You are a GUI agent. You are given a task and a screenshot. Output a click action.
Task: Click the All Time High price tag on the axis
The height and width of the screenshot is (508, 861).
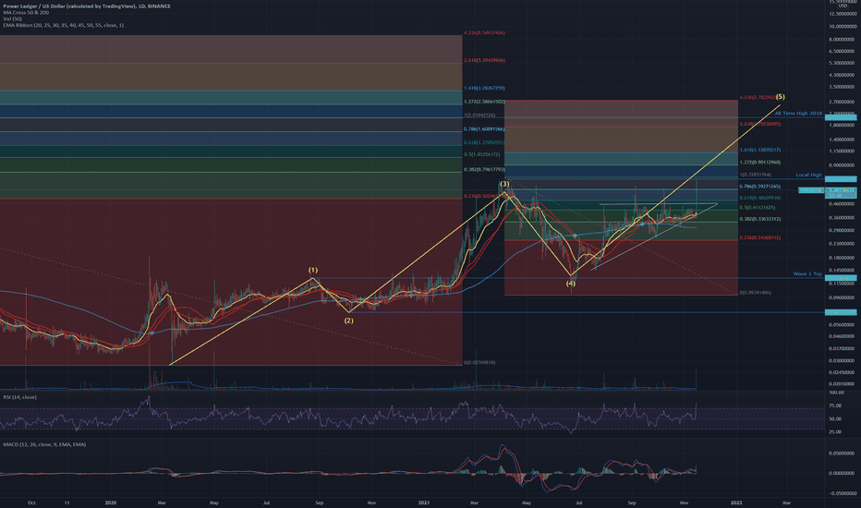(x=841, y=117)
